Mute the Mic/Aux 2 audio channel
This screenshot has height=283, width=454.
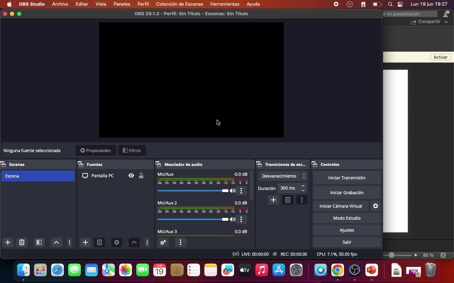click(233, 219)
